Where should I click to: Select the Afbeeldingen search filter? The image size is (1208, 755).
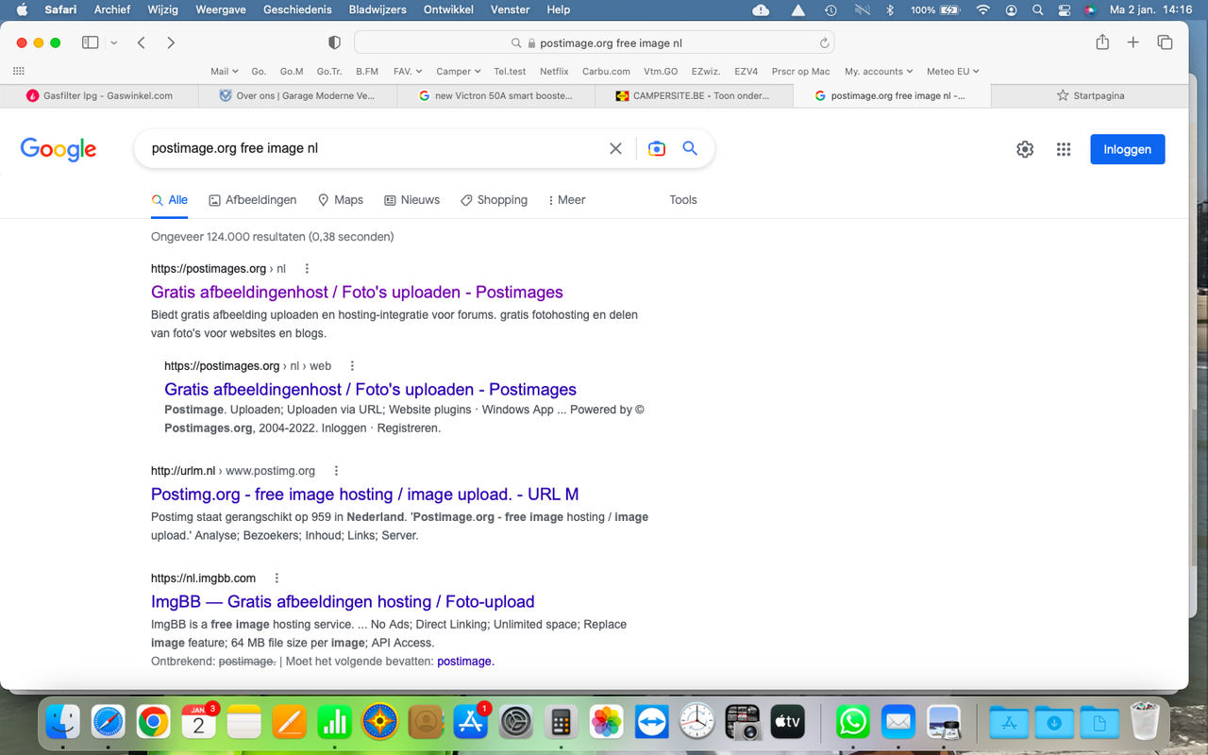click(x=252, y=200)
